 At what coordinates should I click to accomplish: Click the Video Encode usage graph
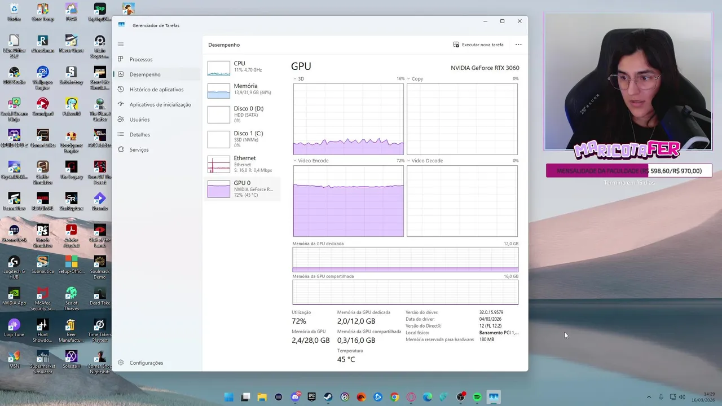pyautogui.click(x=349, y=201)
